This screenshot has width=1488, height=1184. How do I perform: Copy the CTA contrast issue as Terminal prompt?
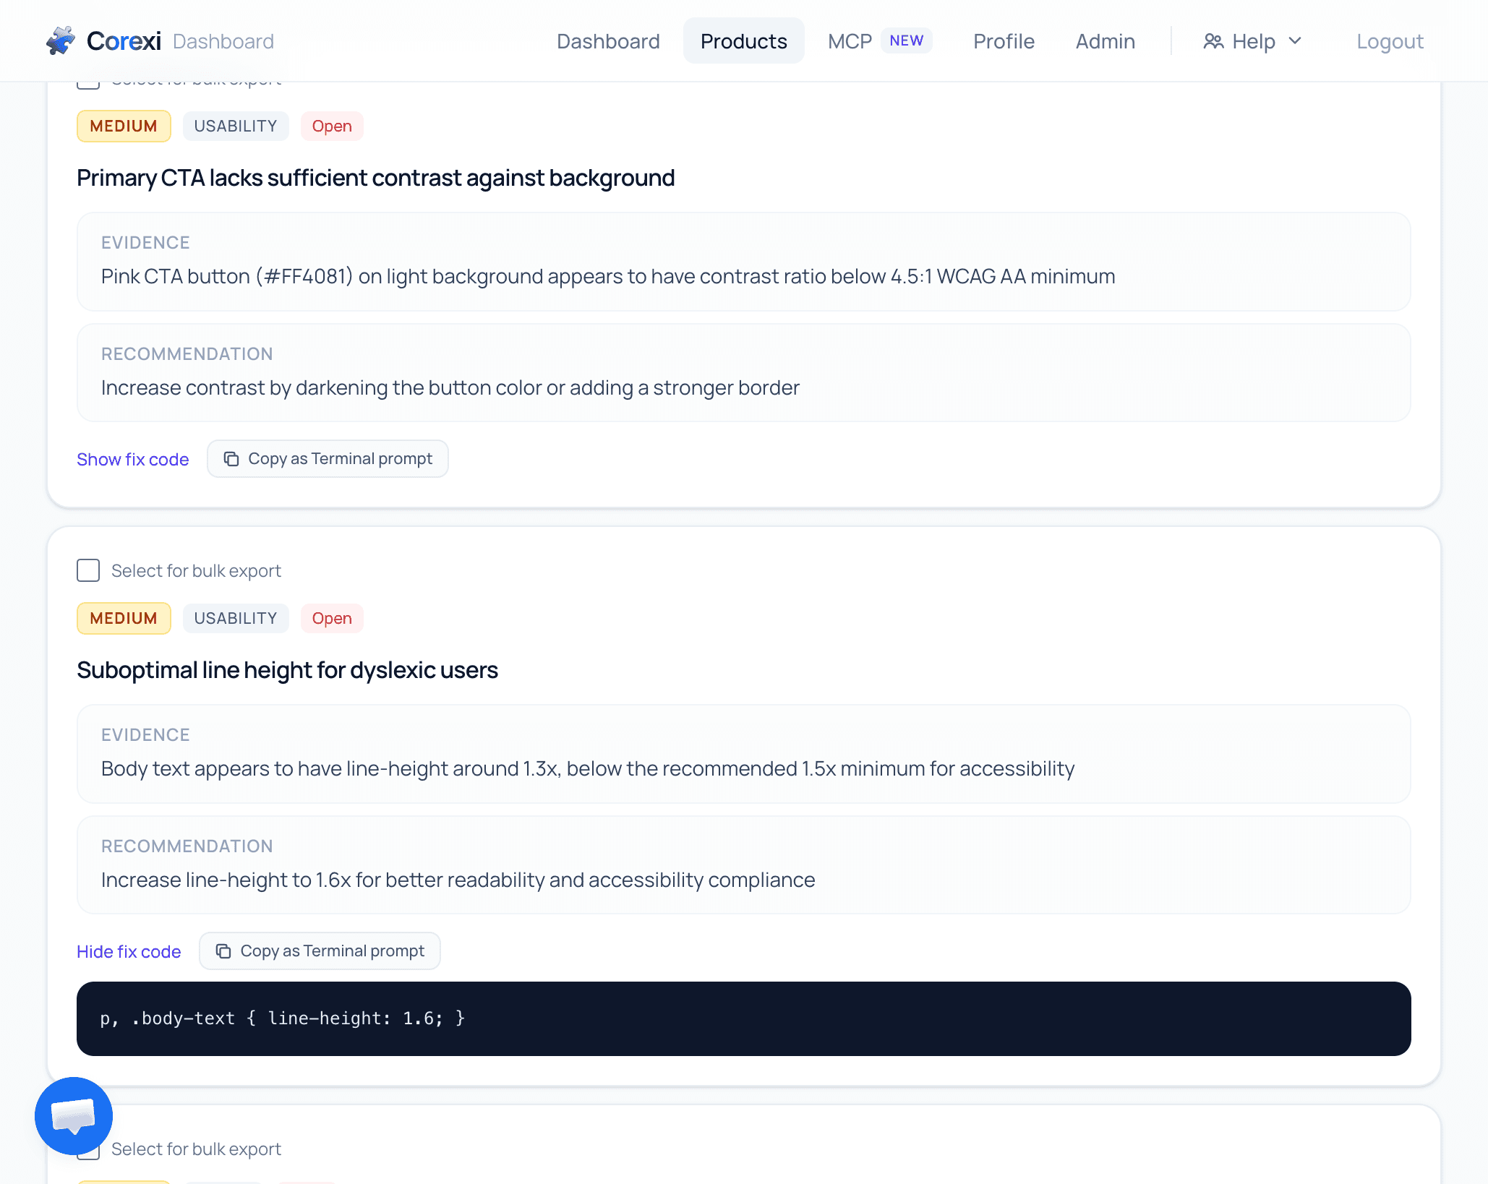pos(328,458)
